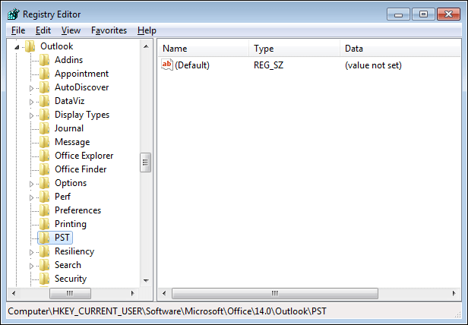Select the Printing key label
The height and width of the screenshot is (325, 468).
pos(71,224)
